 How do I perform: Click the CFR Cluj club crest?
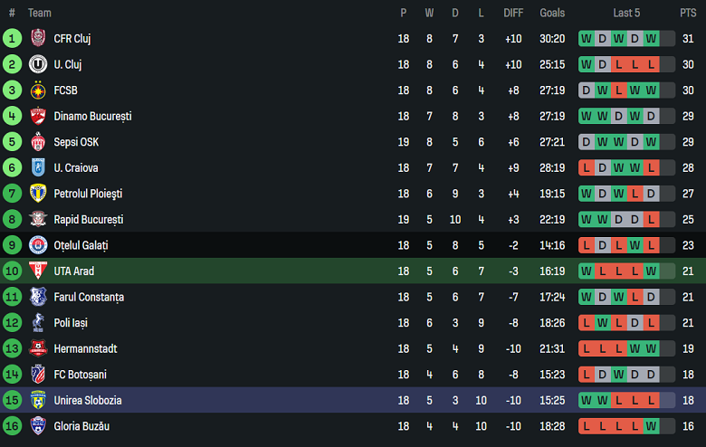pyautogui.click(x=38, y=38)
